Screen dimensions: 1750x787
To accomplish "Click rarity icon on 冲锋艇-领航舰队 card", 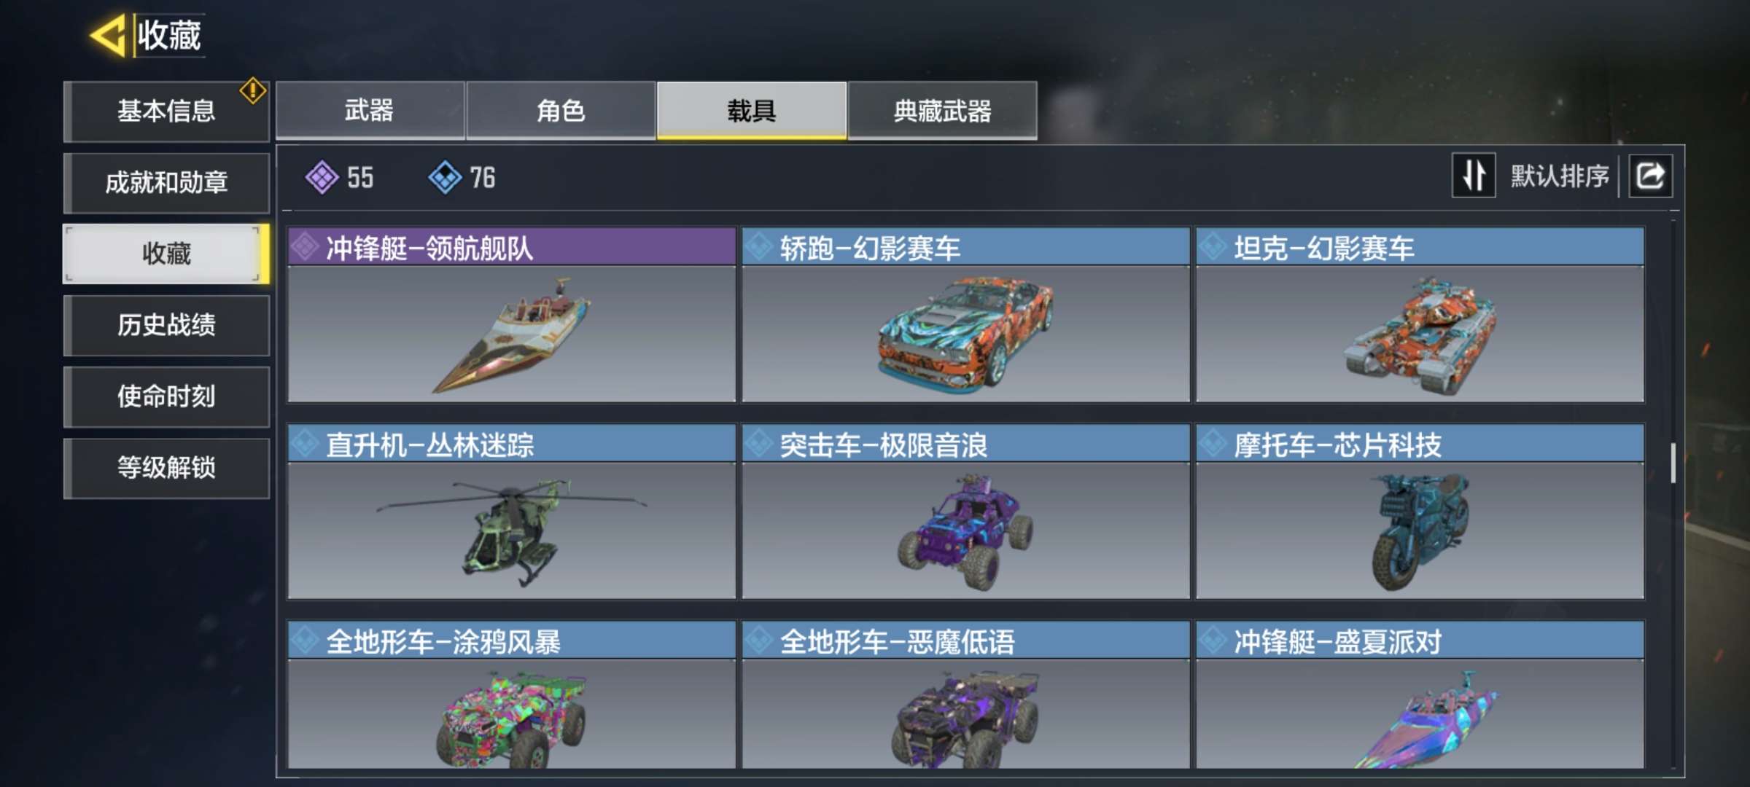I will [305, 247].
